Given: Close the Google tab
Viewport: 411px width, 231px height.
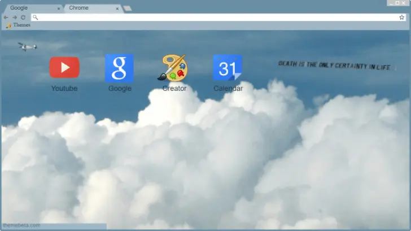Looking at the screenshot, I should click(x=59, y=8).
